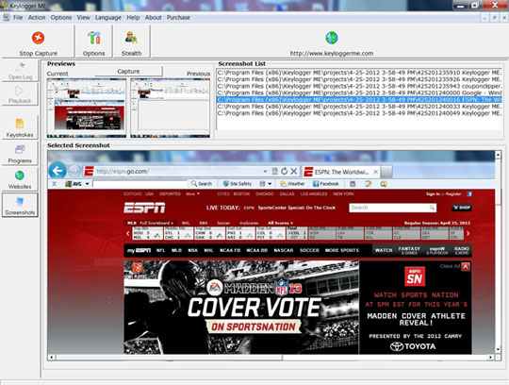Click Facebook in the AVG toolbar

point(326,184)
